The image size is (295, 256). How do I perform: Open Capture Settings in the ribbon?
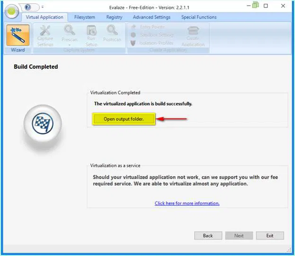point(45,36)
